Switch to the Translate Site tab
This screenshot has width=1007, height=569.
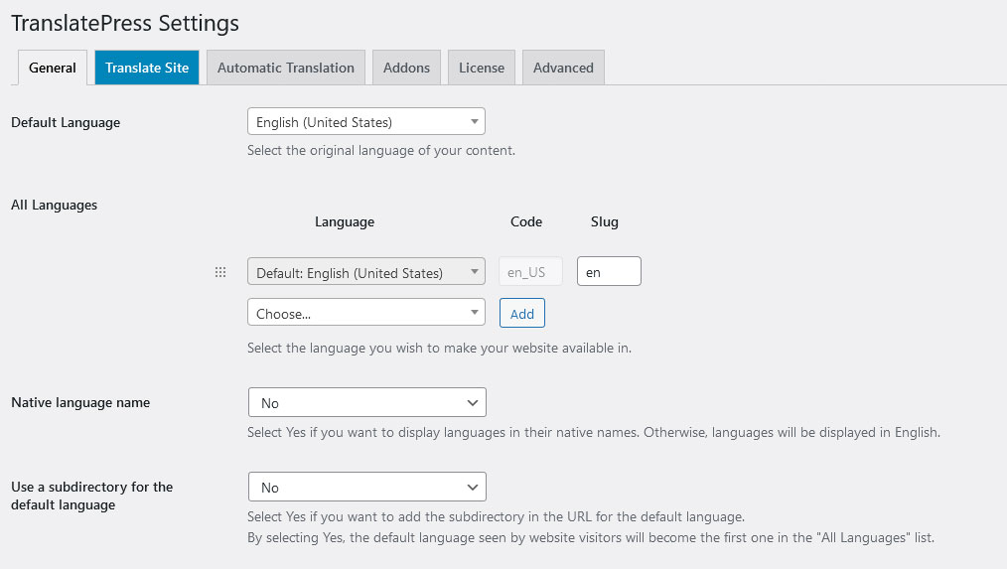pos(147,68)
